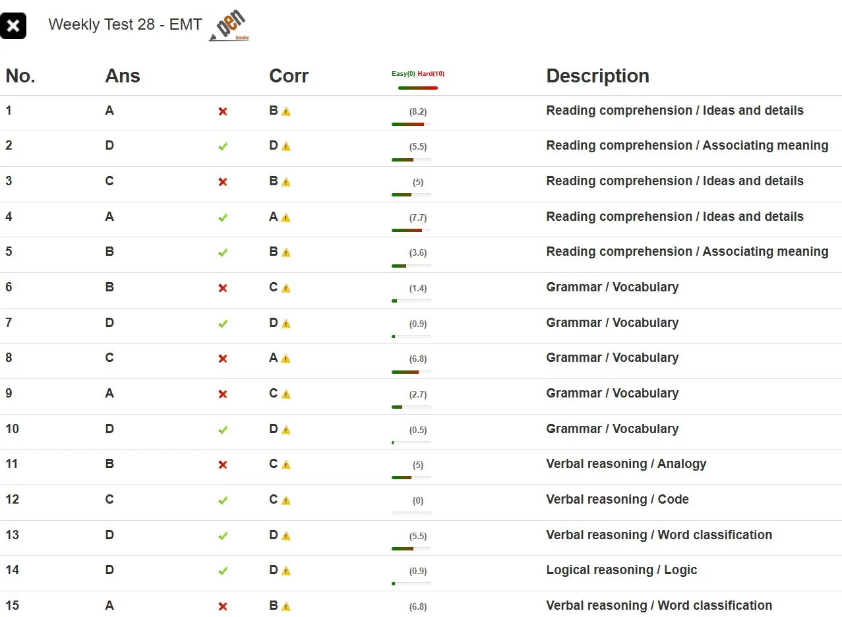Select the Verbal reasoning / Analogy description
Image resolution: width=842 pixels, height=617 pixels.
(626, 463)
